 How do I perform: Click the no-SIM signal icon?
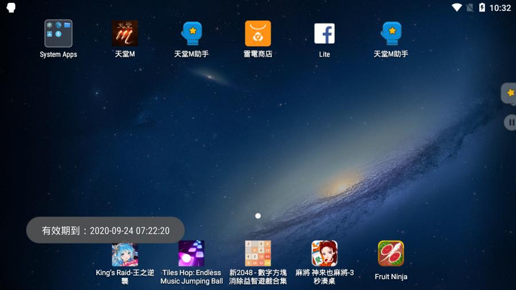[x=470, y=7]
